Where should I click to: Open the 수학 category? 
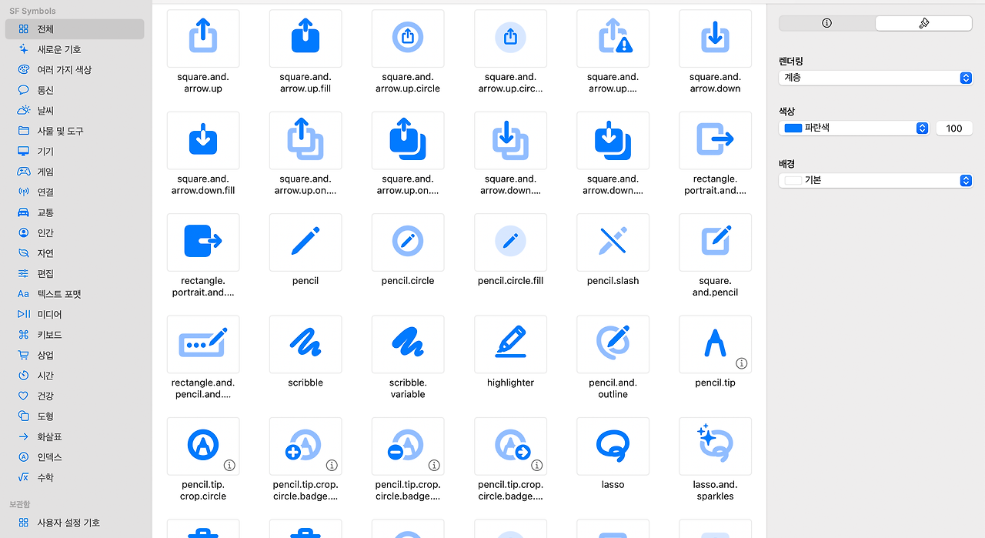tap(75, 478)
